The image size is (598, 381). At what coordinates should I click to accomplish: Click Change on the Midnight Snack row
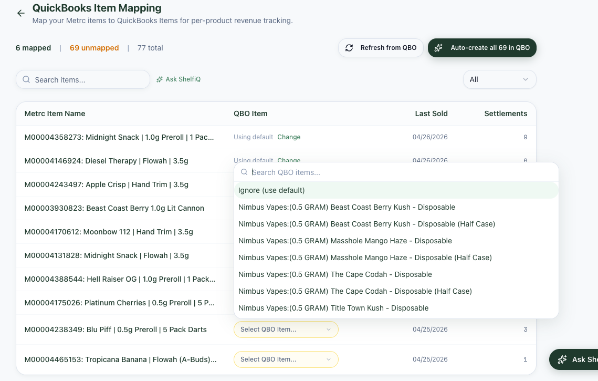pos(289,137)
